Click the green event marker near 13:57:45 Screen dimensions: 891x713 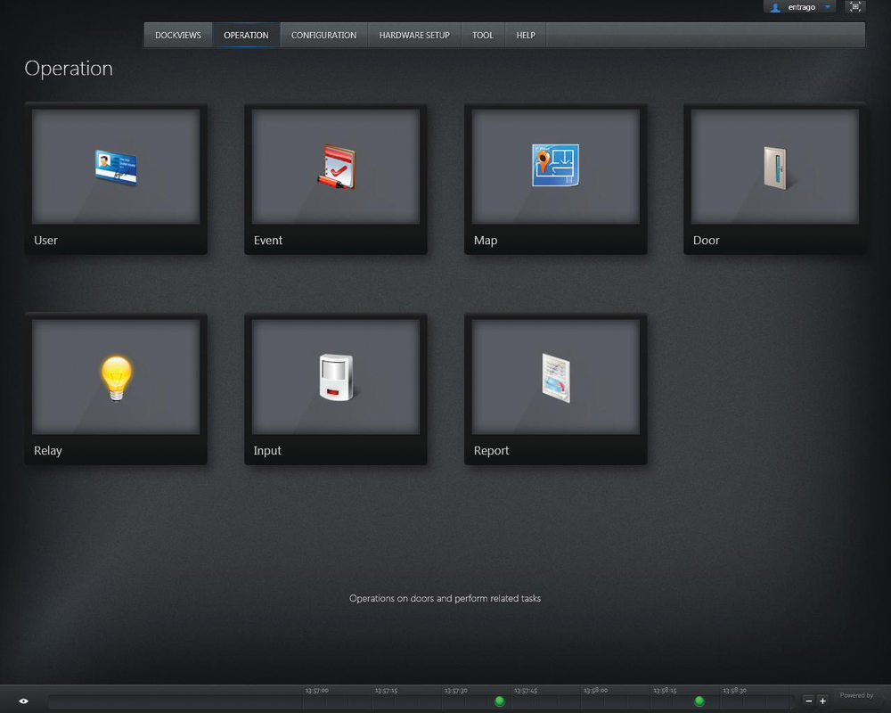499,701
